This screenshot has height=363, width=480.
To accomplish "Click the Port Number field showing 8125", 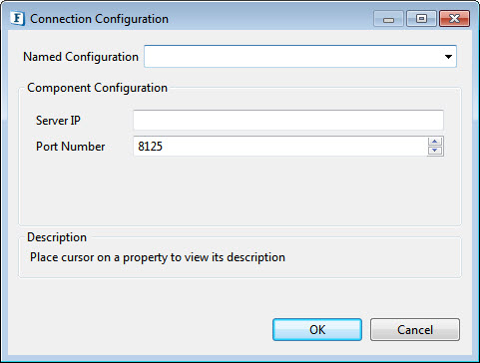I will tap(280, 146).
